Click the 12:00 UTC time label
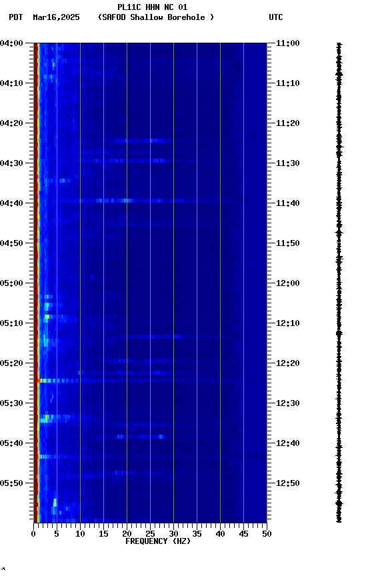Viewport: 368px width, 576px height. click(x=288, y=283)
